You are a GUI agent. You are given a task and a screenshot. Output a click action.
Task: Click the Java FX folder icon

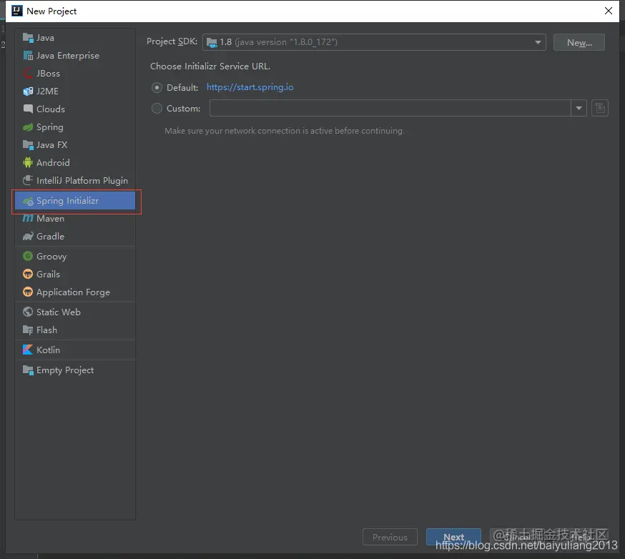click(28, 145)
